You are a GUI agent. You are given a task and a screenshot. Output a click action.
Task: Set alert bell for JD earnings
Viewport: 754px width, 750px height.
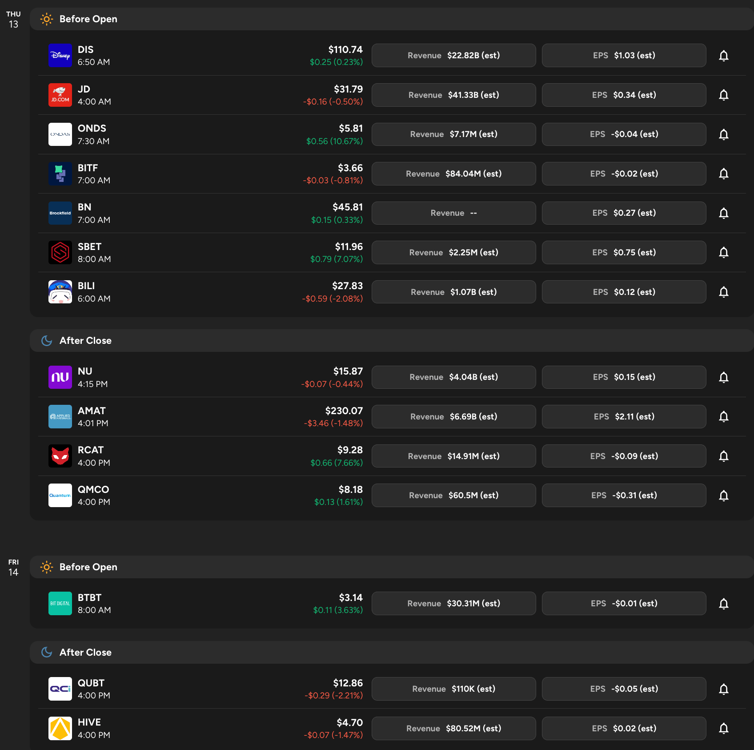[x=724, y=95]
